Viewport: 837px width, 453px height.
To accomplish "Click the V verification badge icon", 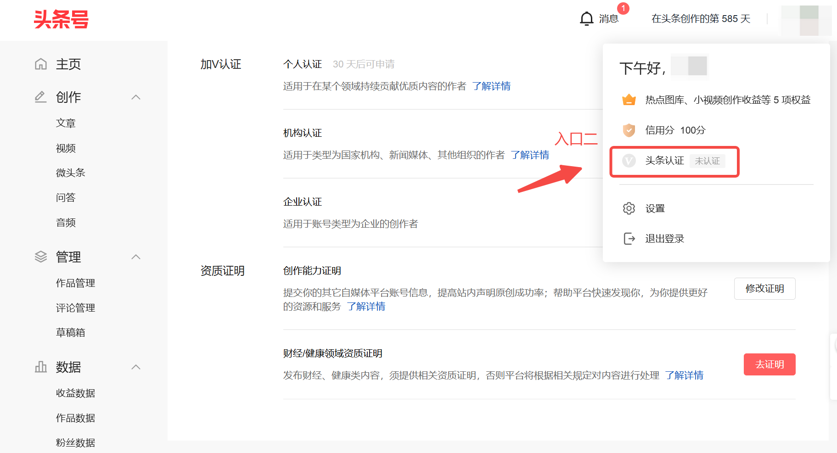I will (629, 161).
